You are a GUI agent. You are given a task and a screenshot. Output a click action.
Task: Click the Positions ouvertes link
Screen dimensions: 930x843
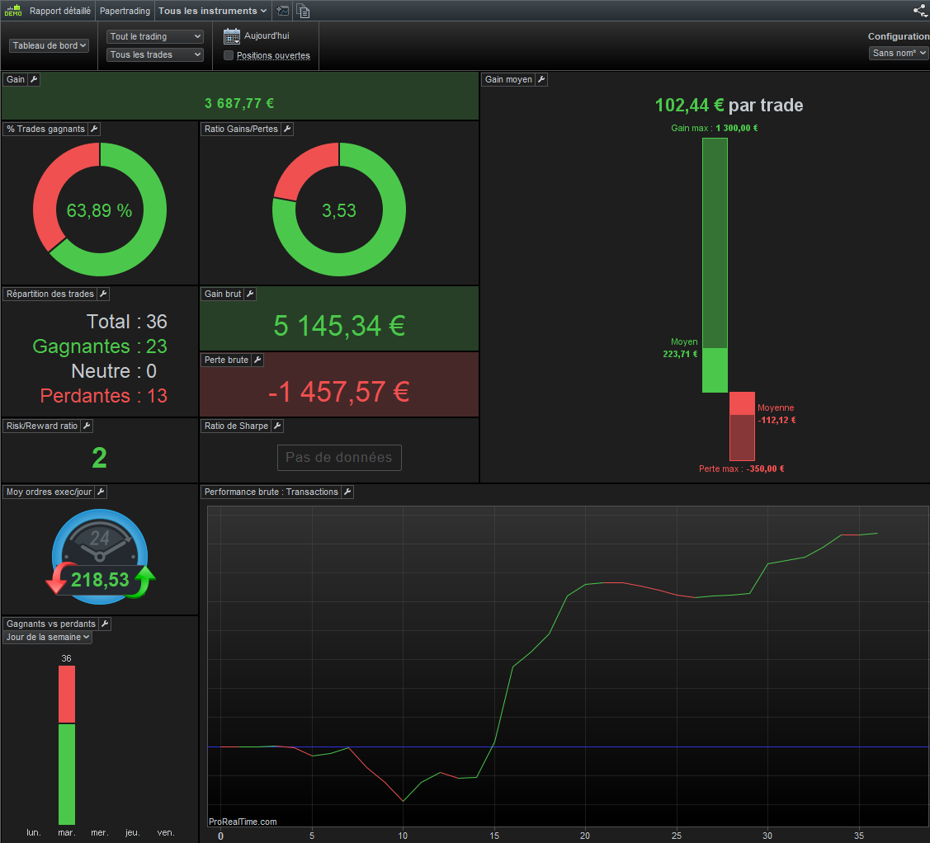(273, 56)
